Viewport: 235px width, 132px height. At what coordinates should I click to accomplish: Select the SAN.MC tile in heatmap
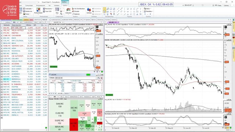click(x=60, y=105)
